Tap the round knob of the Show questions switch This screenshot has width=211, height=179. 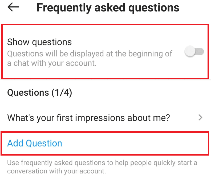pyautogui.click(x=190, y=51)
